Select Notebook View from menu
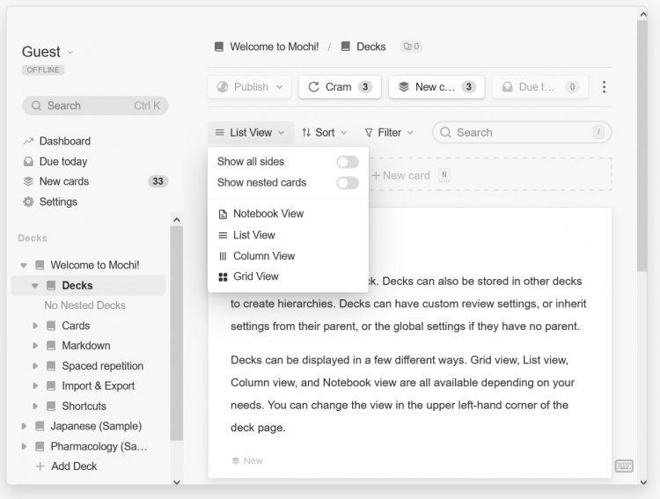Image resolution: width=660 pixels, height=499 pixels. [x=268, y=214]
